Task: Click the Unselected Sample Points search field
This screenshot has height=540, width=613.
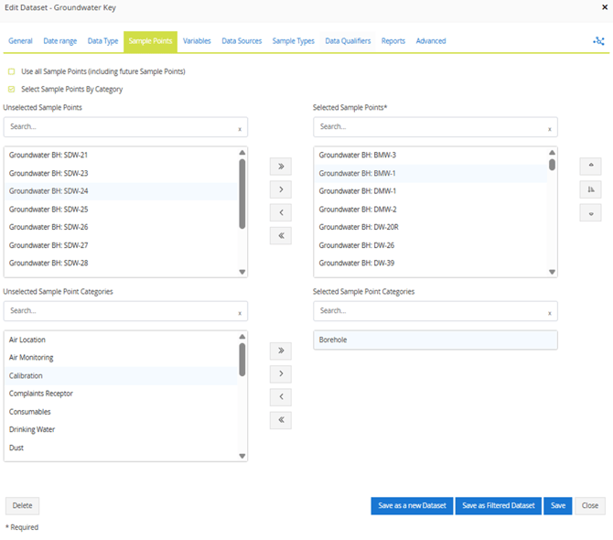Action: tap(119, 127)
